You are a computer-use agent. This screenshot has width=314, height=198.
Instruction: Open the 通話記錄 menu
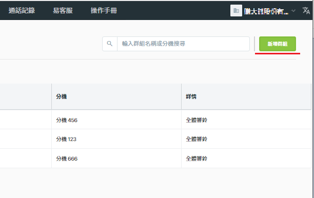[x=22, y=10]
